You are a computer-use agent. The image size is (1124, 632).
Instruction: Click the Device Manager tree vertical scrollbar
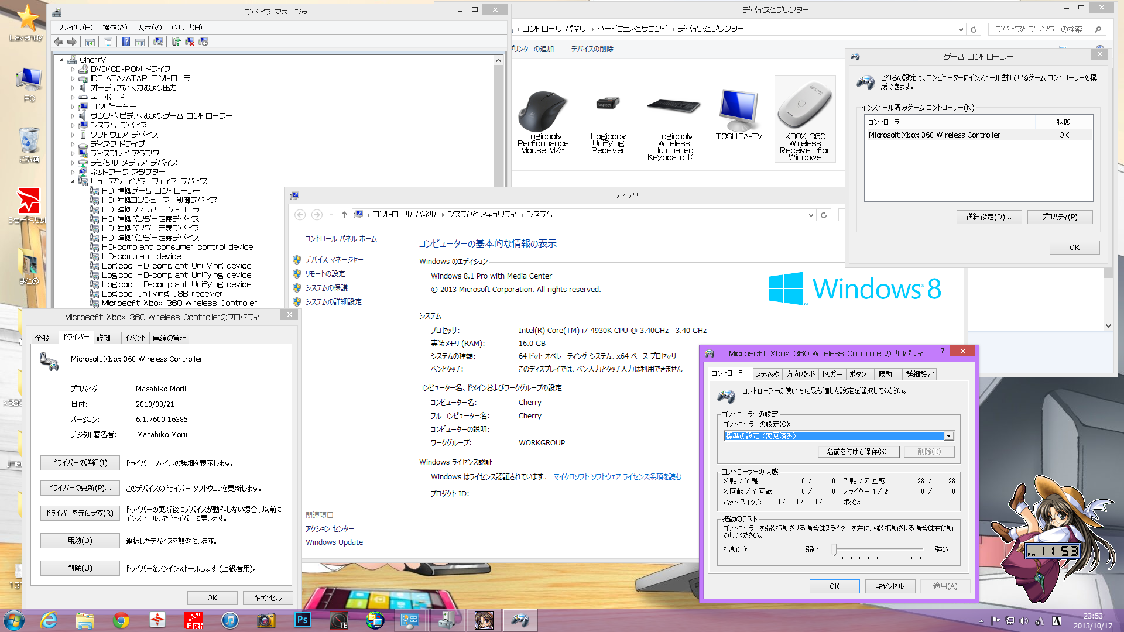pos(499,121)
